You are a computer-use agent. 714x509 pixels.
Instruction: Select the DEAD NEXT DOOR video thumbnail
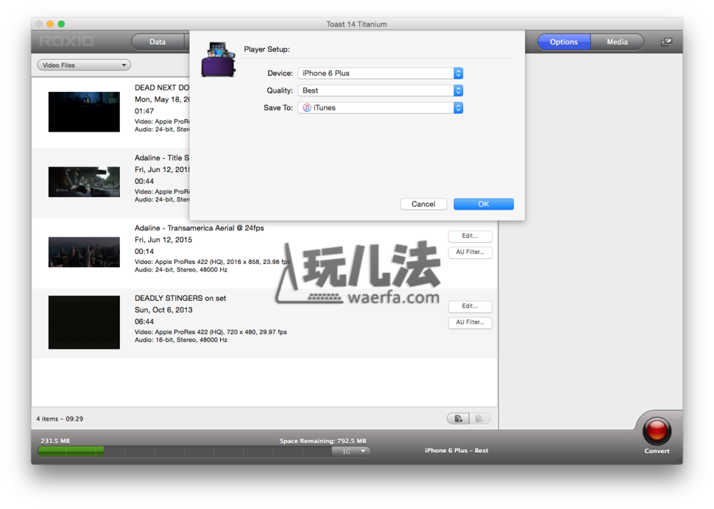(x=84, y=112)
